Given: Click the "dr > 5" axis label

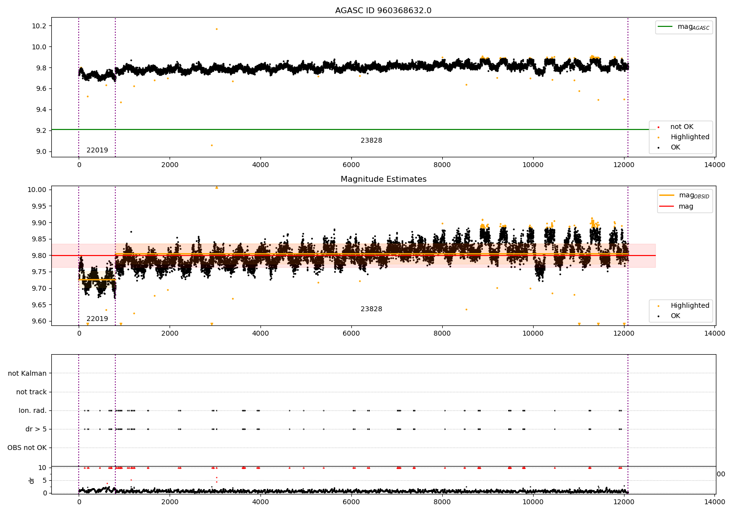Looking at the screenshot, I should (36, 429).
